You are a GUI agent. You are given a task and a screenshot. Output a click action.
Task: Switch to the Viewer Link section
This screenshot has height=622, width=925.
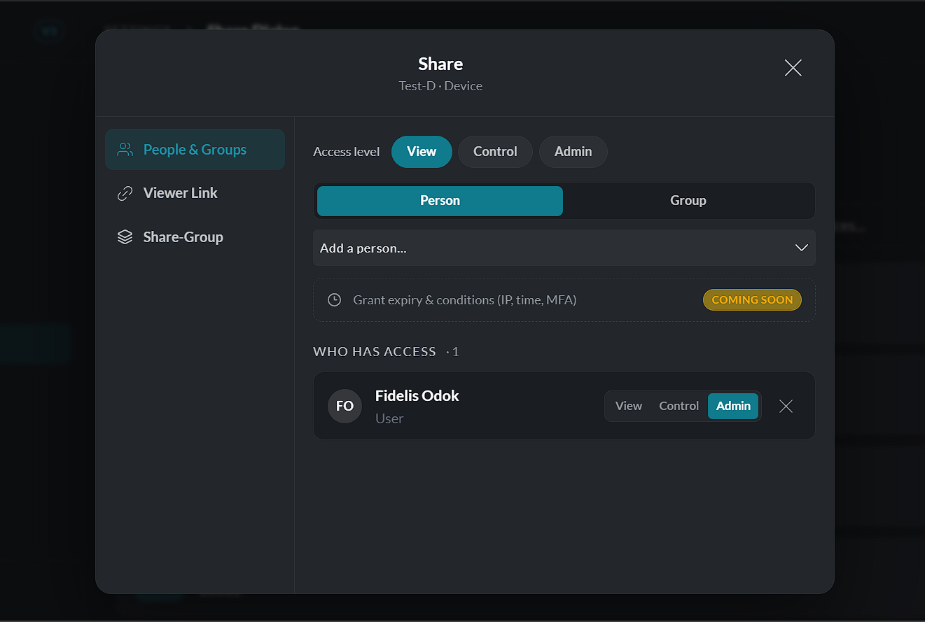195,193
